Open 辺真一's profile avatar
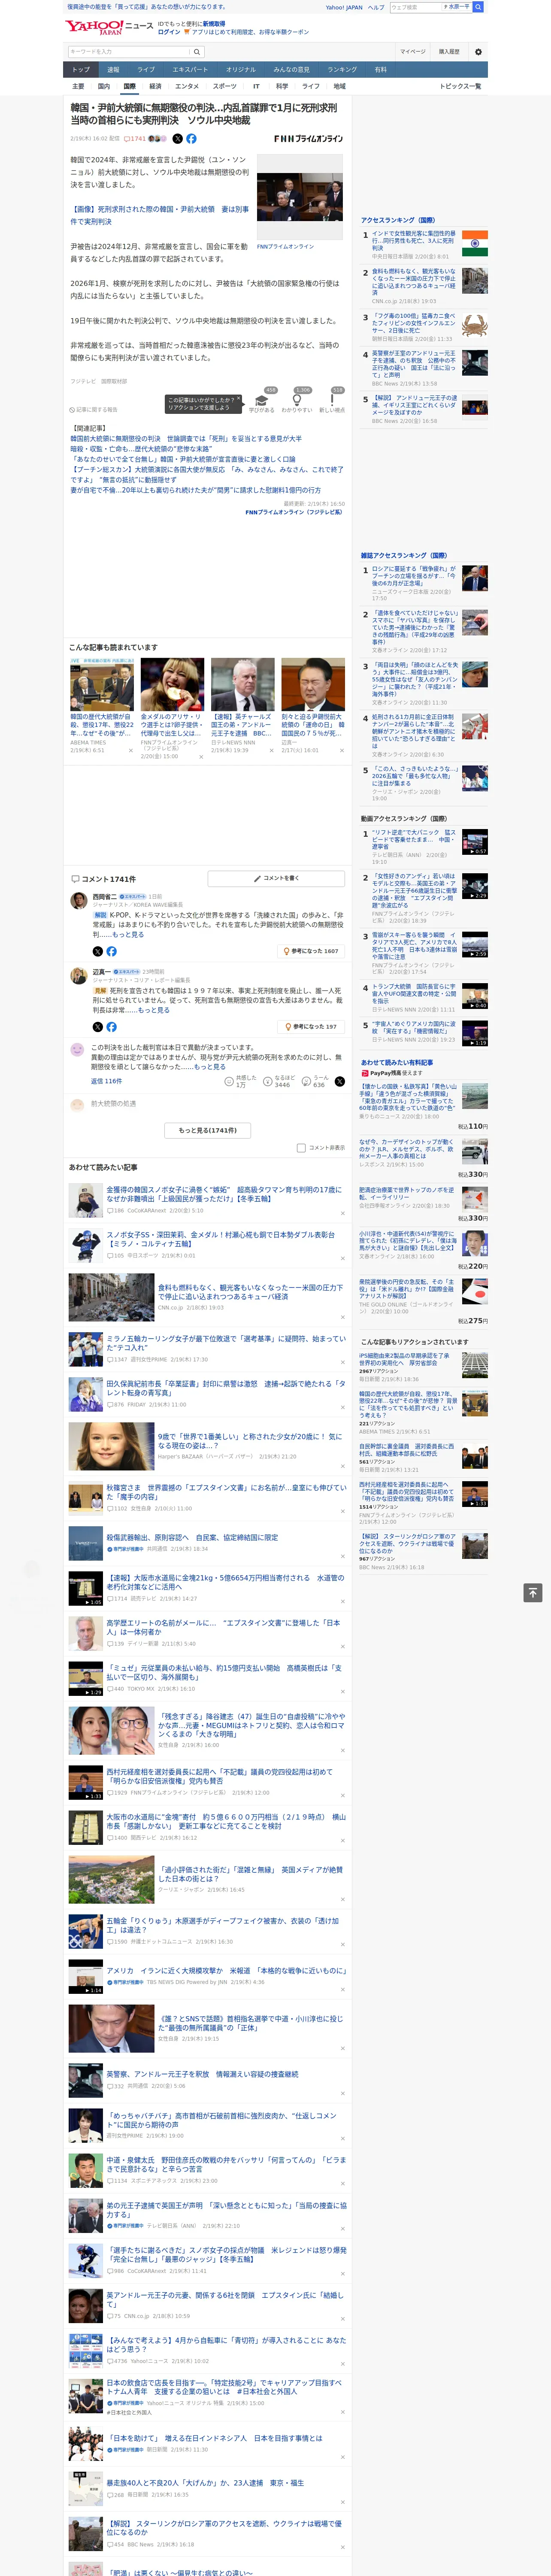551x2576 pixels. (78, 976)
